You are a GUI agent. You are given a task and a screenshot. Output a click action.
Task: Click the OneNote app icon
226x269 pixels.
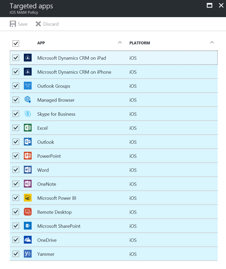[x=28, y=184]
